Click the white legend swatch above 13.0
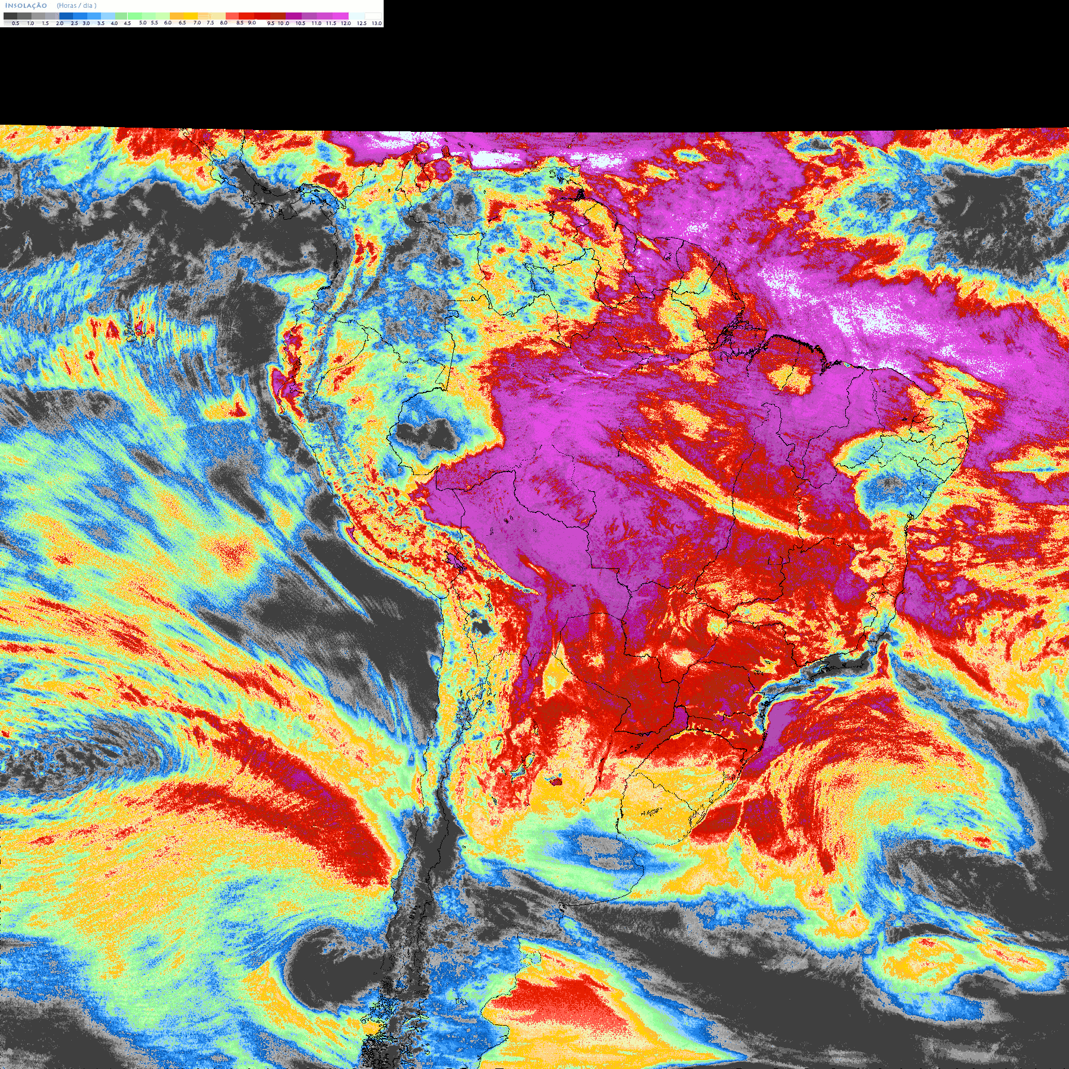 pos(373,16)
